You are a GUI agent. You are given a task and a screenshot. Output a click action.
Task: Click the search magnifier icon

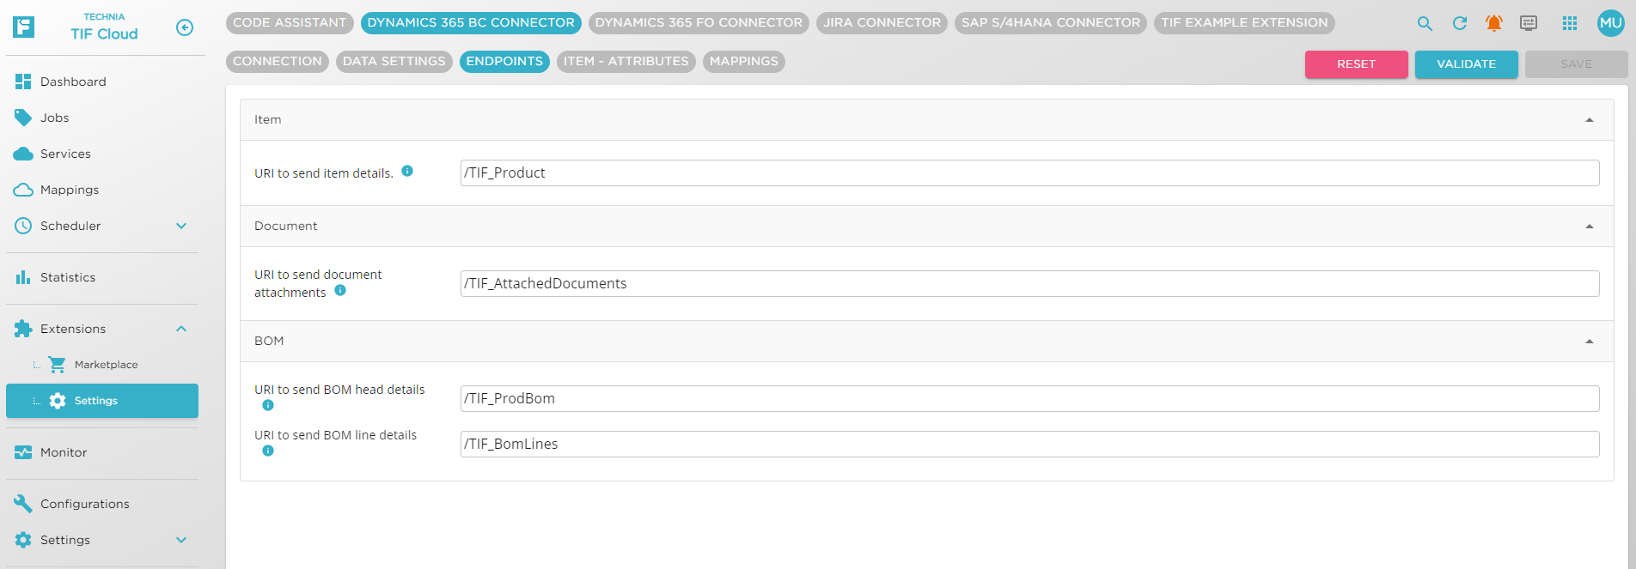pos(1425,24)
